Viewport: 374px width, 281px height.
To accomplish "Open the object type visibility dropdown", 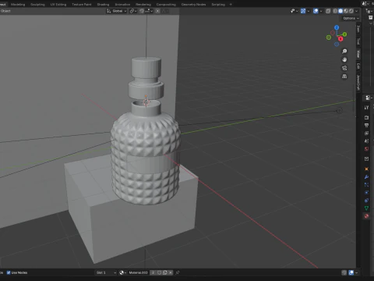I will point(294,11).
